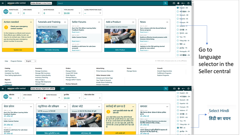Expand the HI language dropdown in header
The image size is (241, 135).
(x=183, y=89)
